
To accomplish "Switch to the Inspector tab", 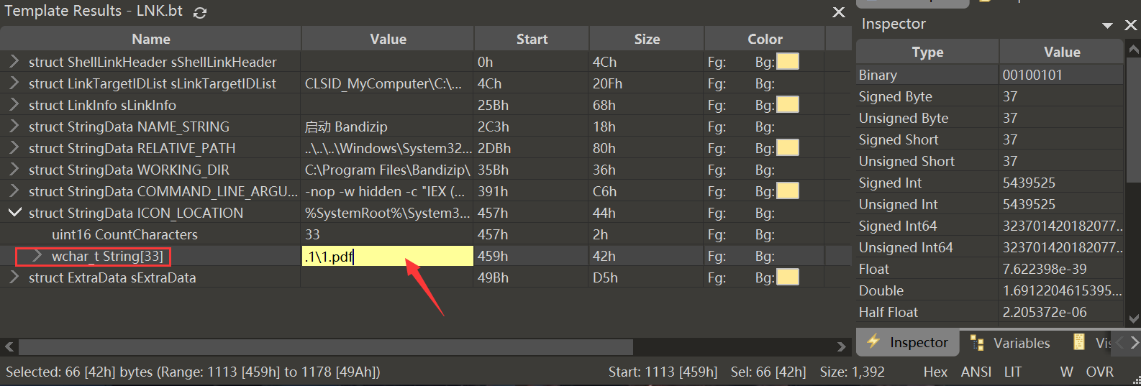I will pos(908,342).
